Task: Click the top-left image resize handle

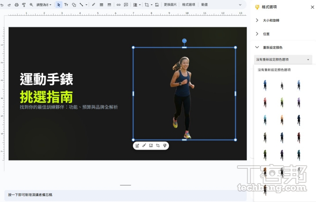Action: [133, 47]
